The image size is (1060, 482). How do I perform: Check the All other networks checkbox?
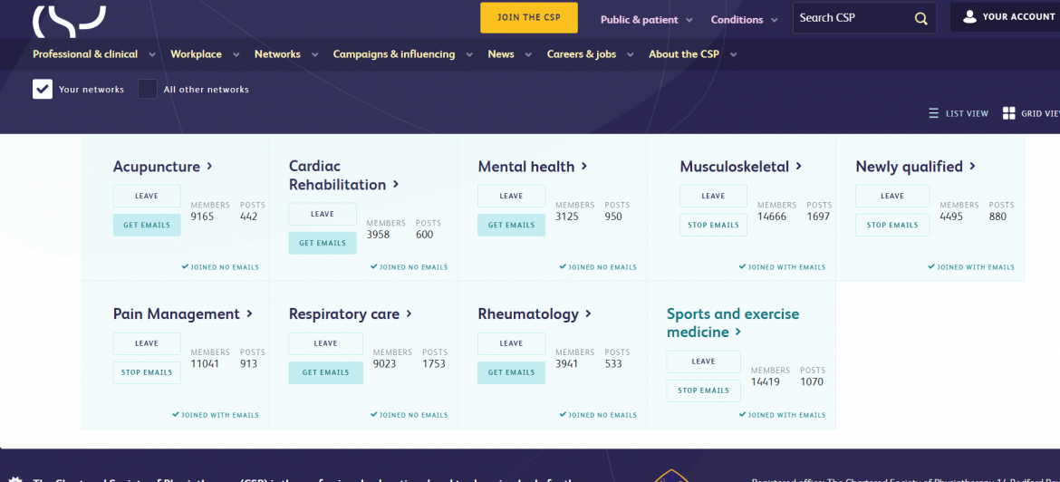coord(148,89)
